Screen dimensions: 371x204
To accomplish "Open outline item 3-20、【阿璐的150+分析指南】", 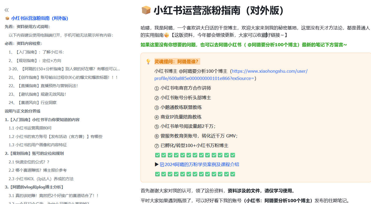I will point(64,69).
